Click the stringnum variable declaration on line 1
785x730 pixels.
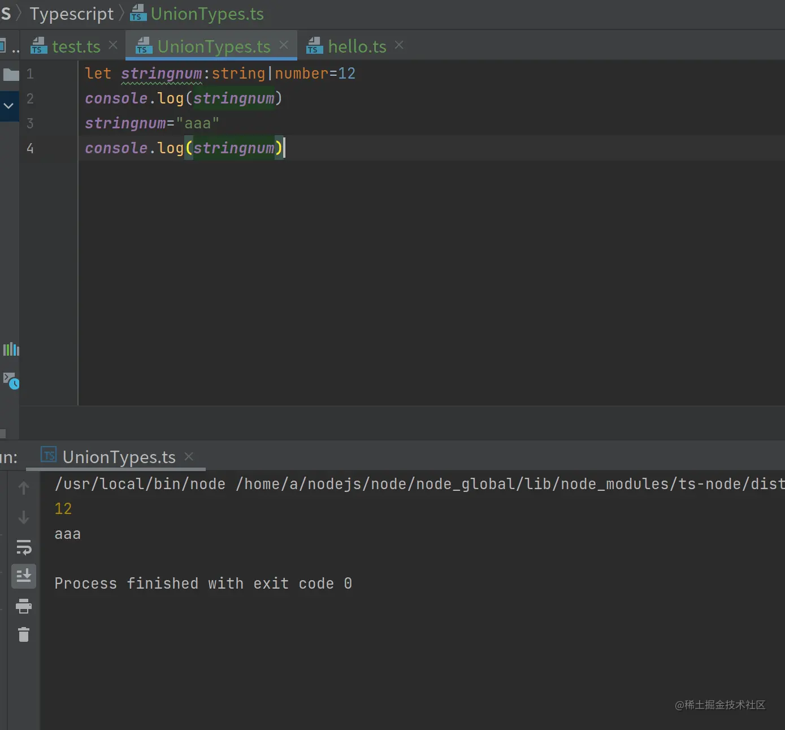(162, 74)
